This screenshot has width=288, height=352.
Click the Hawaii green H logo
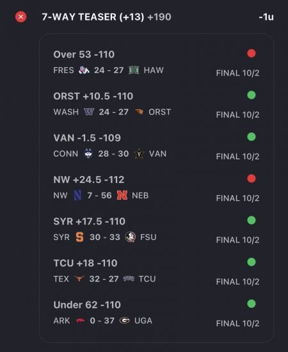click(x=134, y=70)
